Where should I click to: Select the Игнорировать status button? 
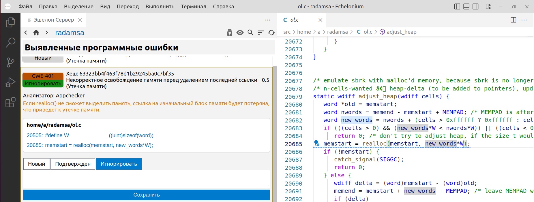click(x=119, y=164)
